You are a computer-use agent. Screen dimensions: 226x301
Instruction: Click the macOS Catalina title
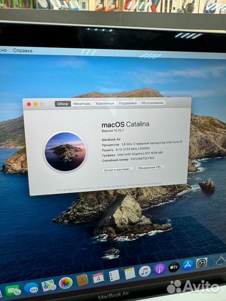coord(126,124)
